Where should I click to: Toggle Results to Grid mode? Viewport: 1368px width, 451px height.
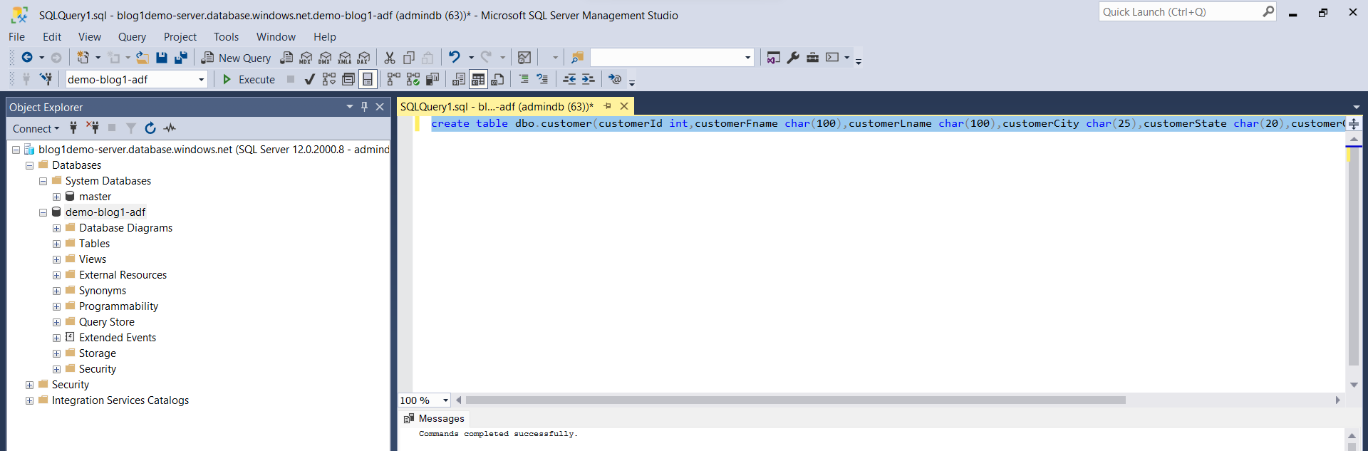coord(478,79)
